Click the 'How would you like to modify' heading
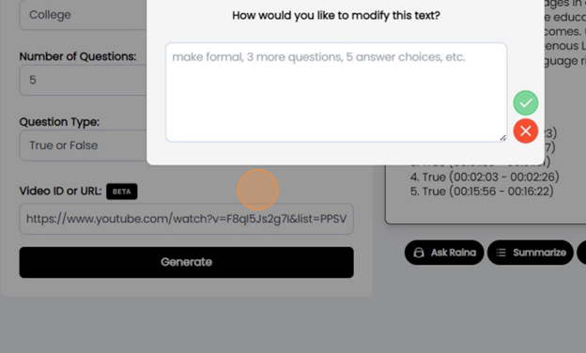This screenshot has width=586, height=353. [x=336, y=15]
